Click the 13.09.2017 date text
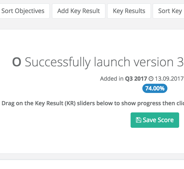The height and width of the screenshot is (169, 184). click(169, 79)
